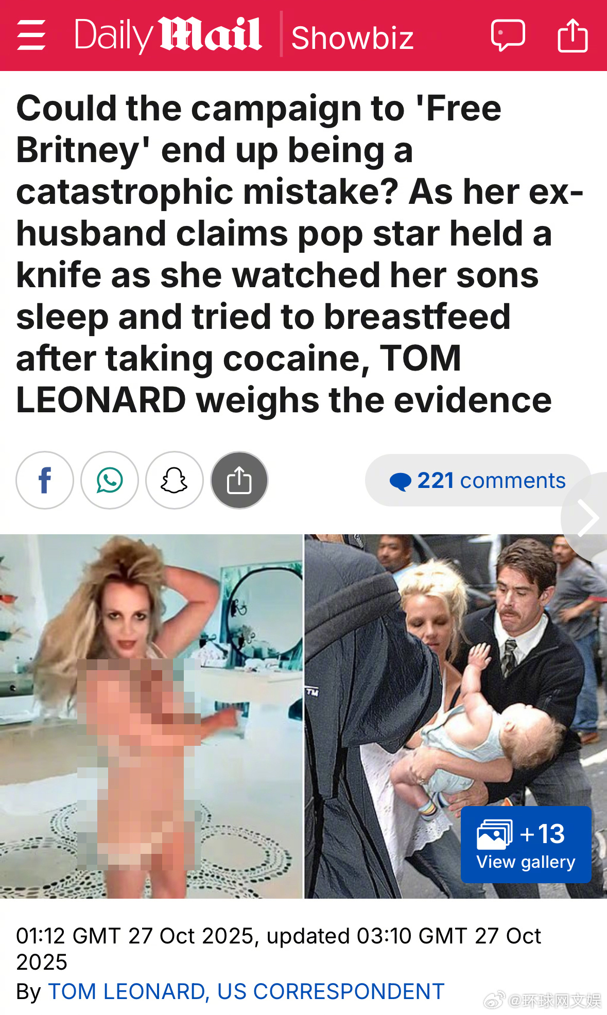Tap the blue bubble beside 221 comments
This screenshot has width=607, height=1015.
(x=400, y=481)
